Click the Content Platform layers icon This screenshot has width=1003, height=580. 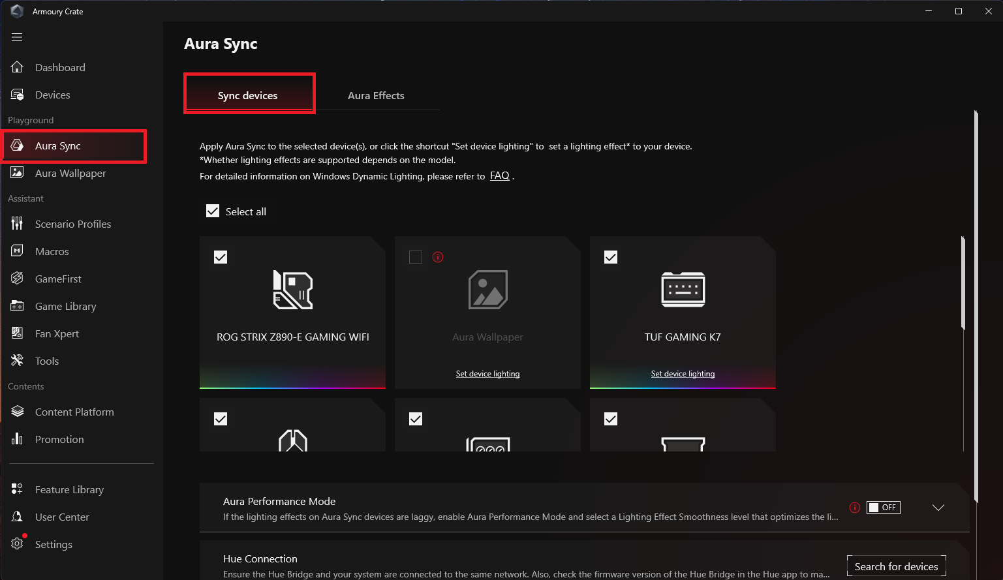coord(18,412)
